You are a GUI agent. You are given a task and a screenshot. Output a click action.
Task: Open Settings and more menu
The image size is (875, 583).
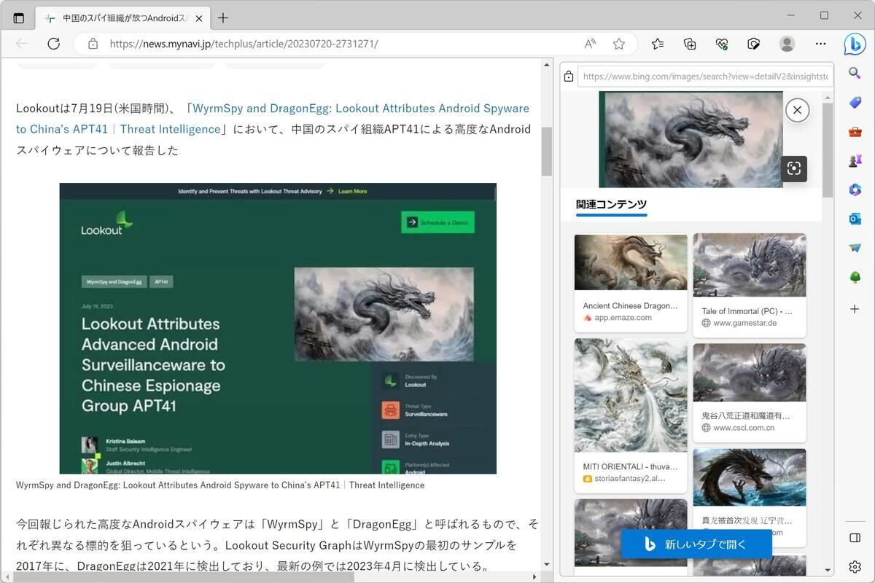[820, 44]
